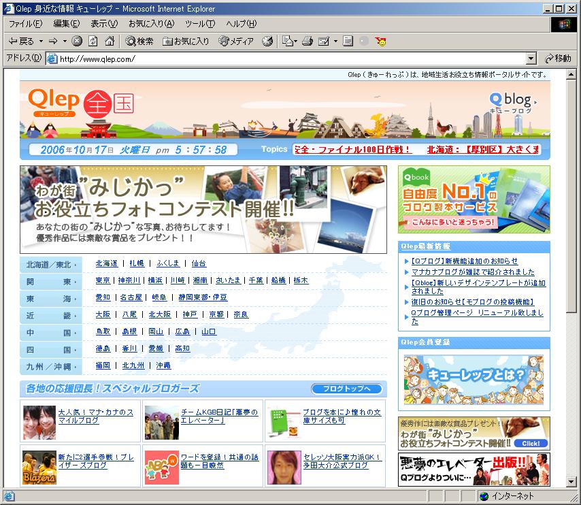Open the History toolbar icon

[267, 42]
